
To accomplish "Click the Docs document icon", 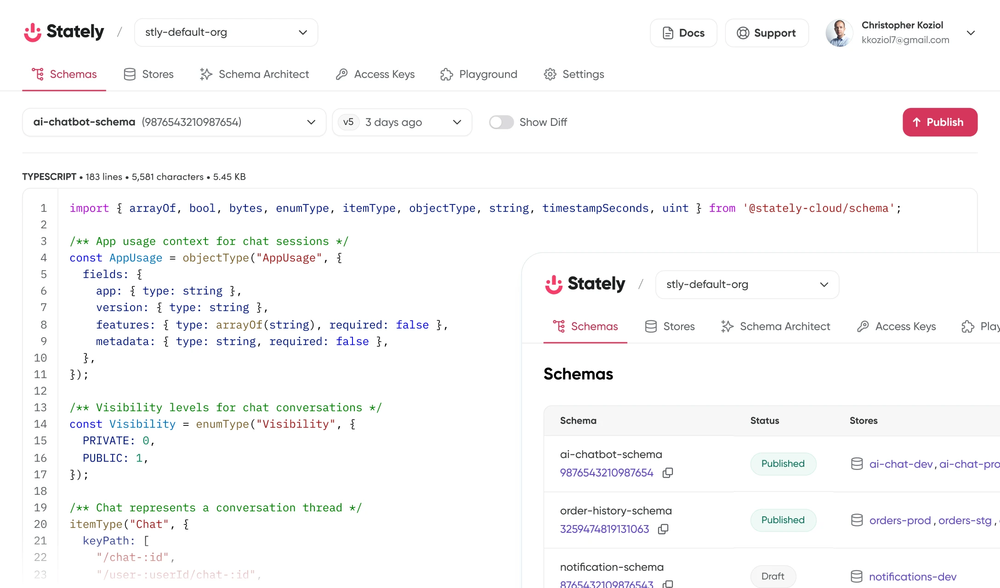I will [x=668, y=33].
